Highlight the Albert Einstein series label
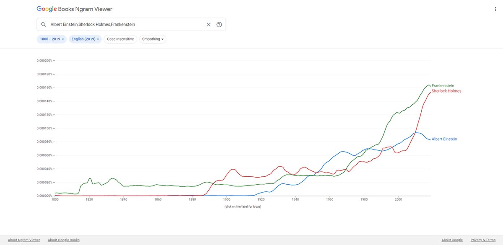 click(x=444, y=139)
